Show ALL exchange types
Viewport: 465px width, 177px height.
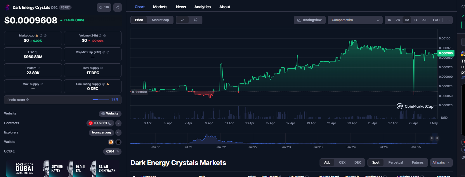[x=327, y=162]
